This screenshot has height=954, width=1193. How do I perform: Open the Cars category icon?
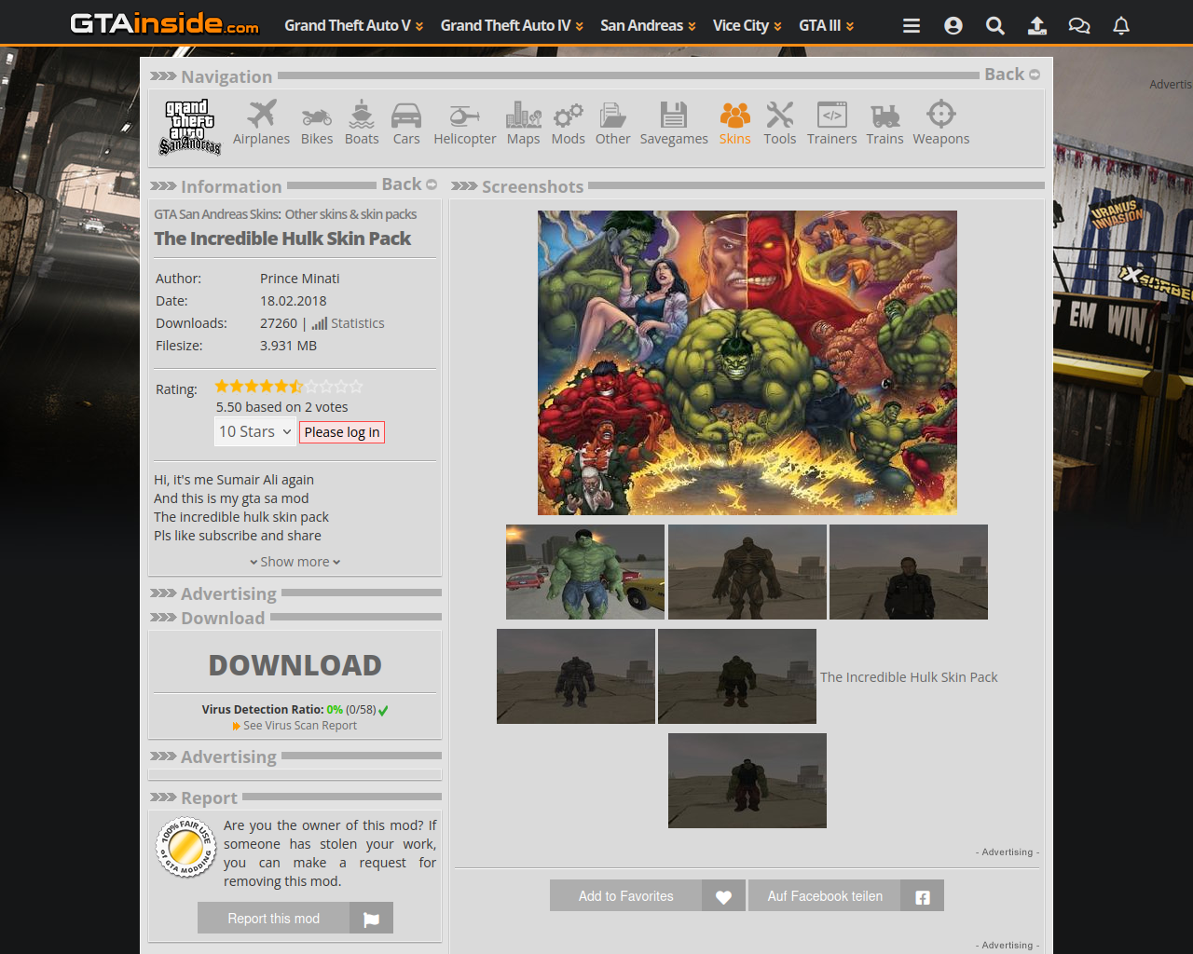point(406,115)
